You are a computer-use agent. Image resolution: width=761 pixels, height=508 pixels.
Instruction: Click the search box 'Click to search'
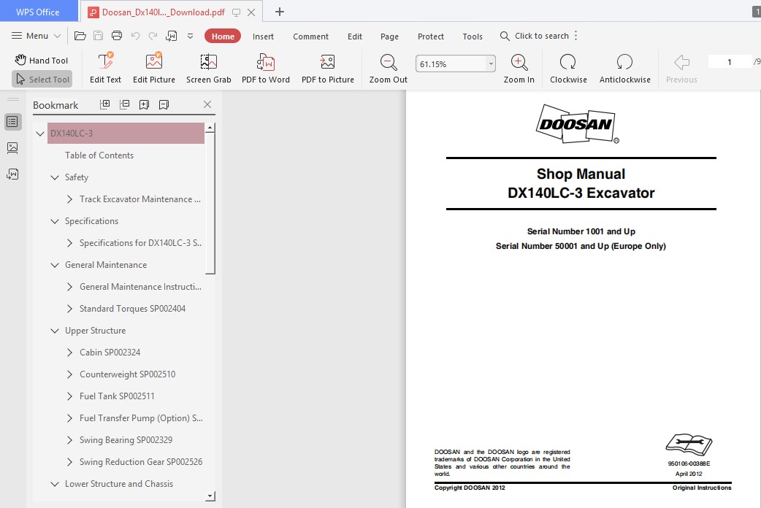(535, 36)
